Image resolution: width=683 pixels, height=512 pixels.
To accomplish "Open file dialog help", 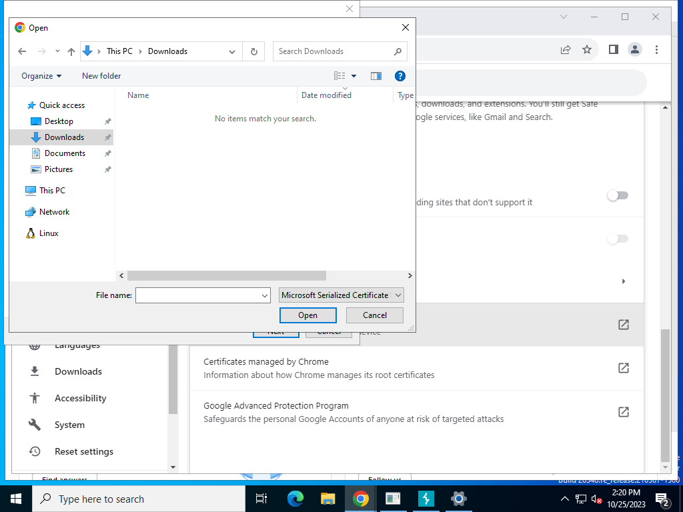I will click(400, 76).
